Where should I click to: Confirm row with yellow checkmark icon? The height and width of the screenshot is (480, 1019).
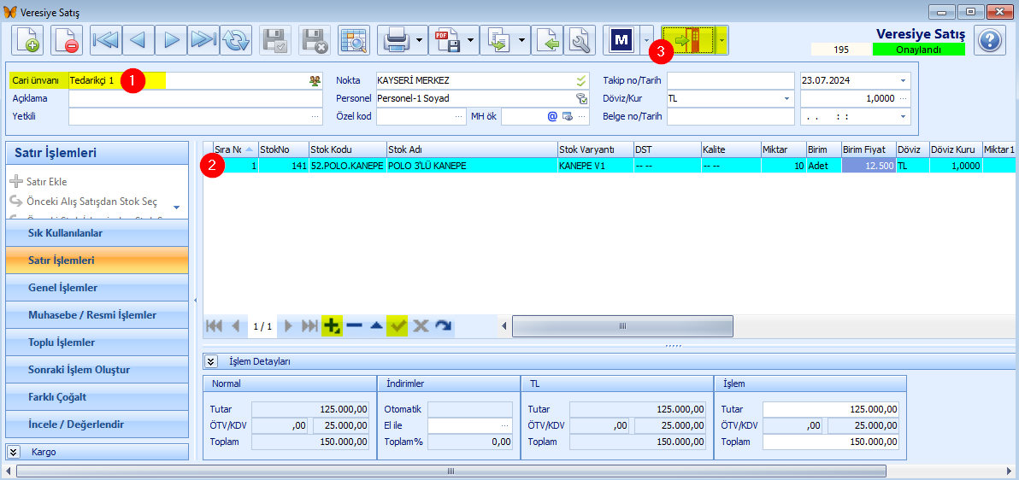(397, 325)
